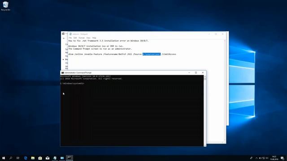287x161 pixels.
Task: Minimize the Administrator Command Prompt window
Action: point(189,72)
